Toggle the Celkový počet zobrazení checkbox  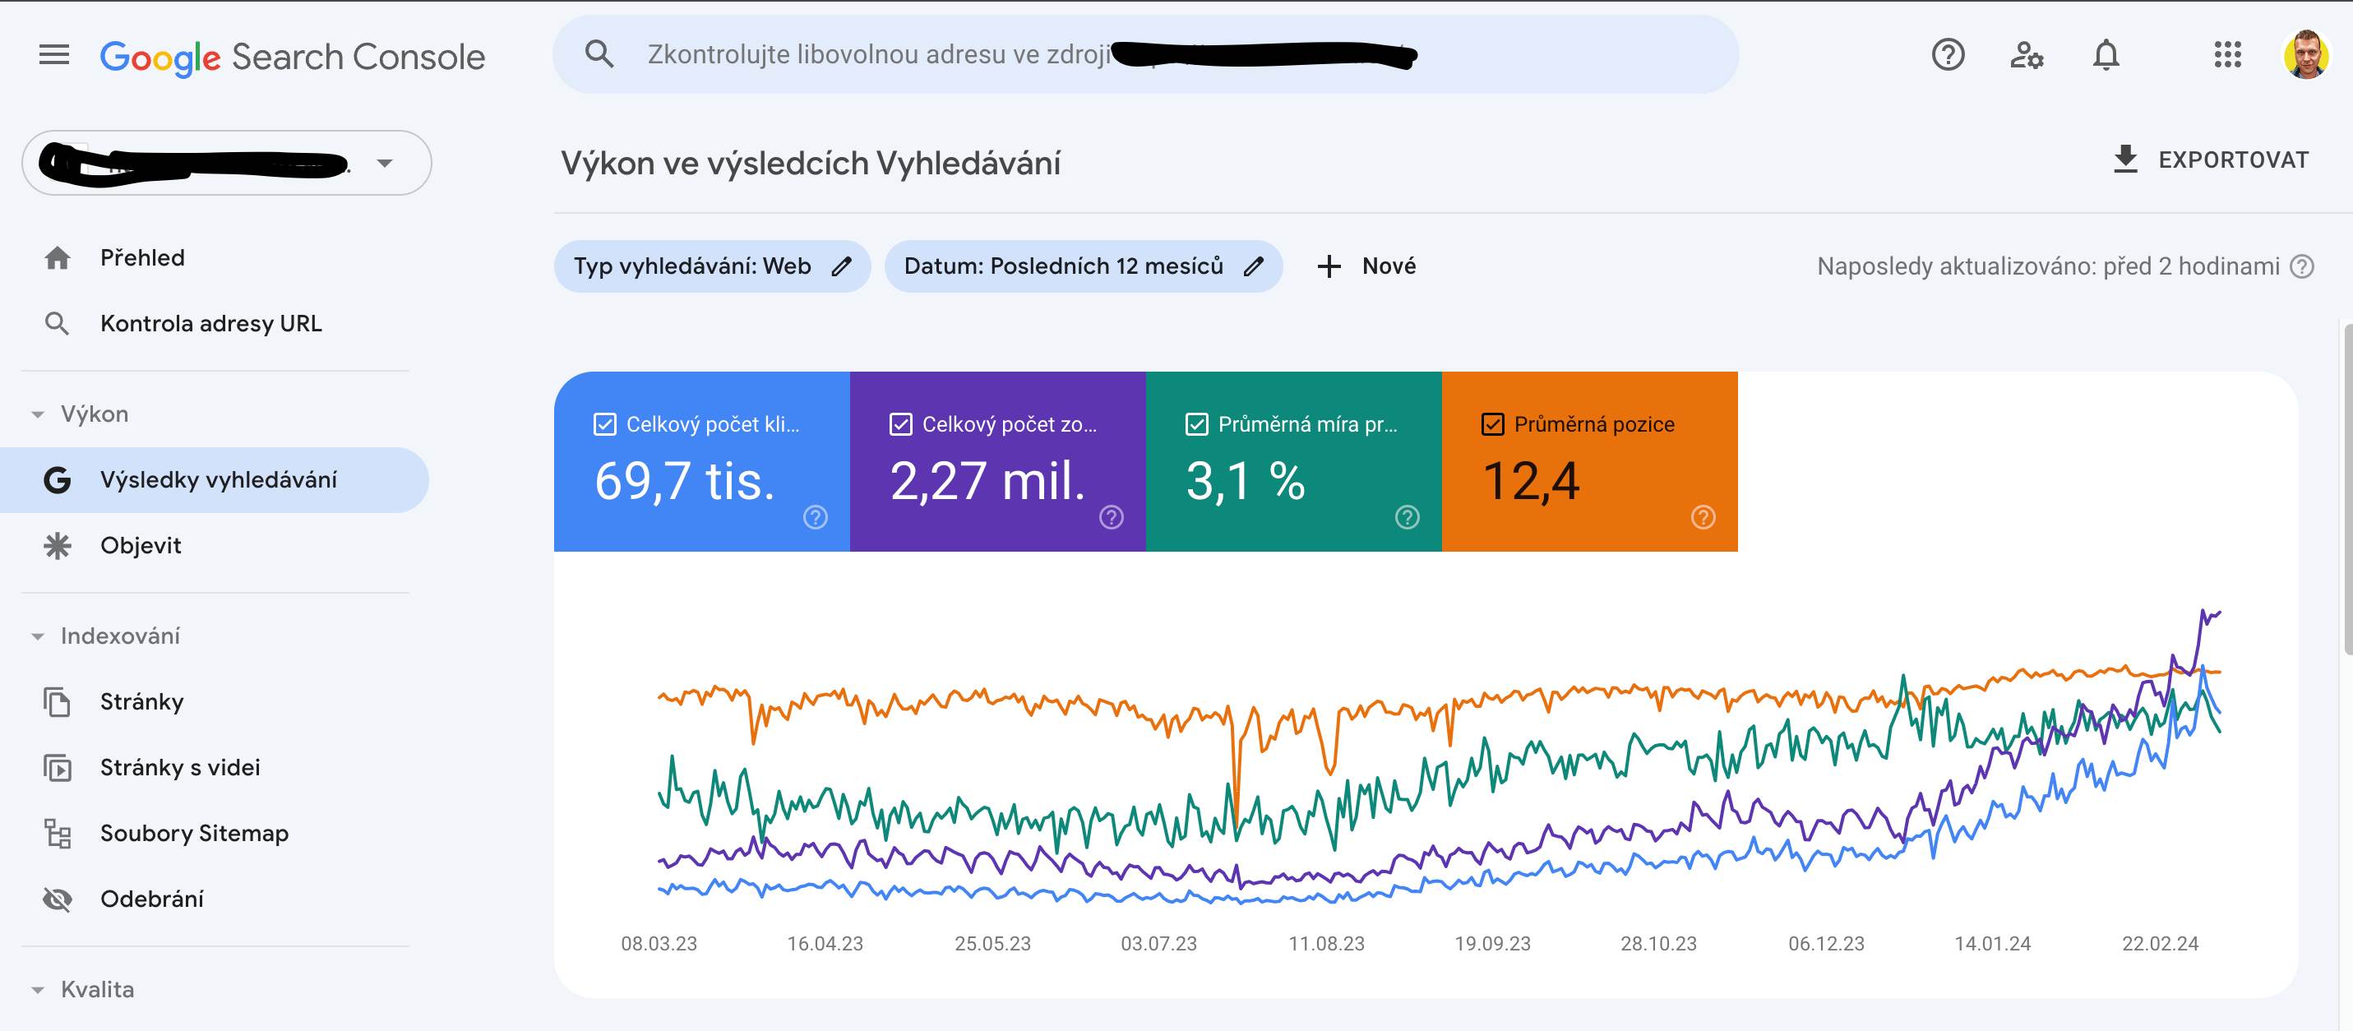[900, 423]
